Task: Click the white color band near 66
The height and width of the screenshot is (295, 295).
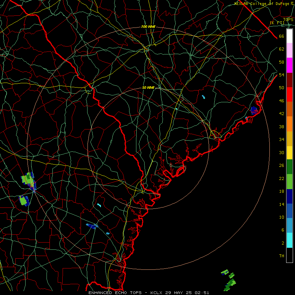Action: click(x=289, y=36)
